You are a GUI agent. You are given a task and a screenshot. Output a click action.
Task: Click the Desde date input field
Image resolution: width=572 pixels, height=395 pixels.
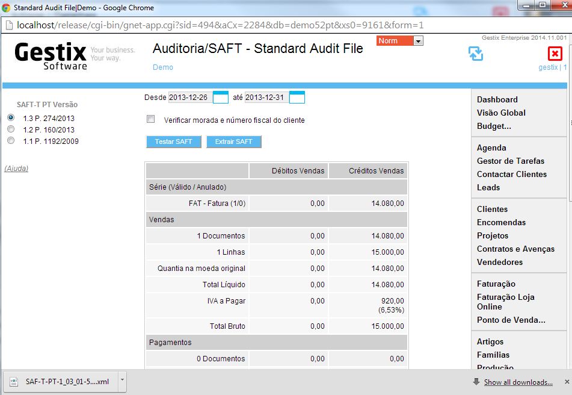190,98
